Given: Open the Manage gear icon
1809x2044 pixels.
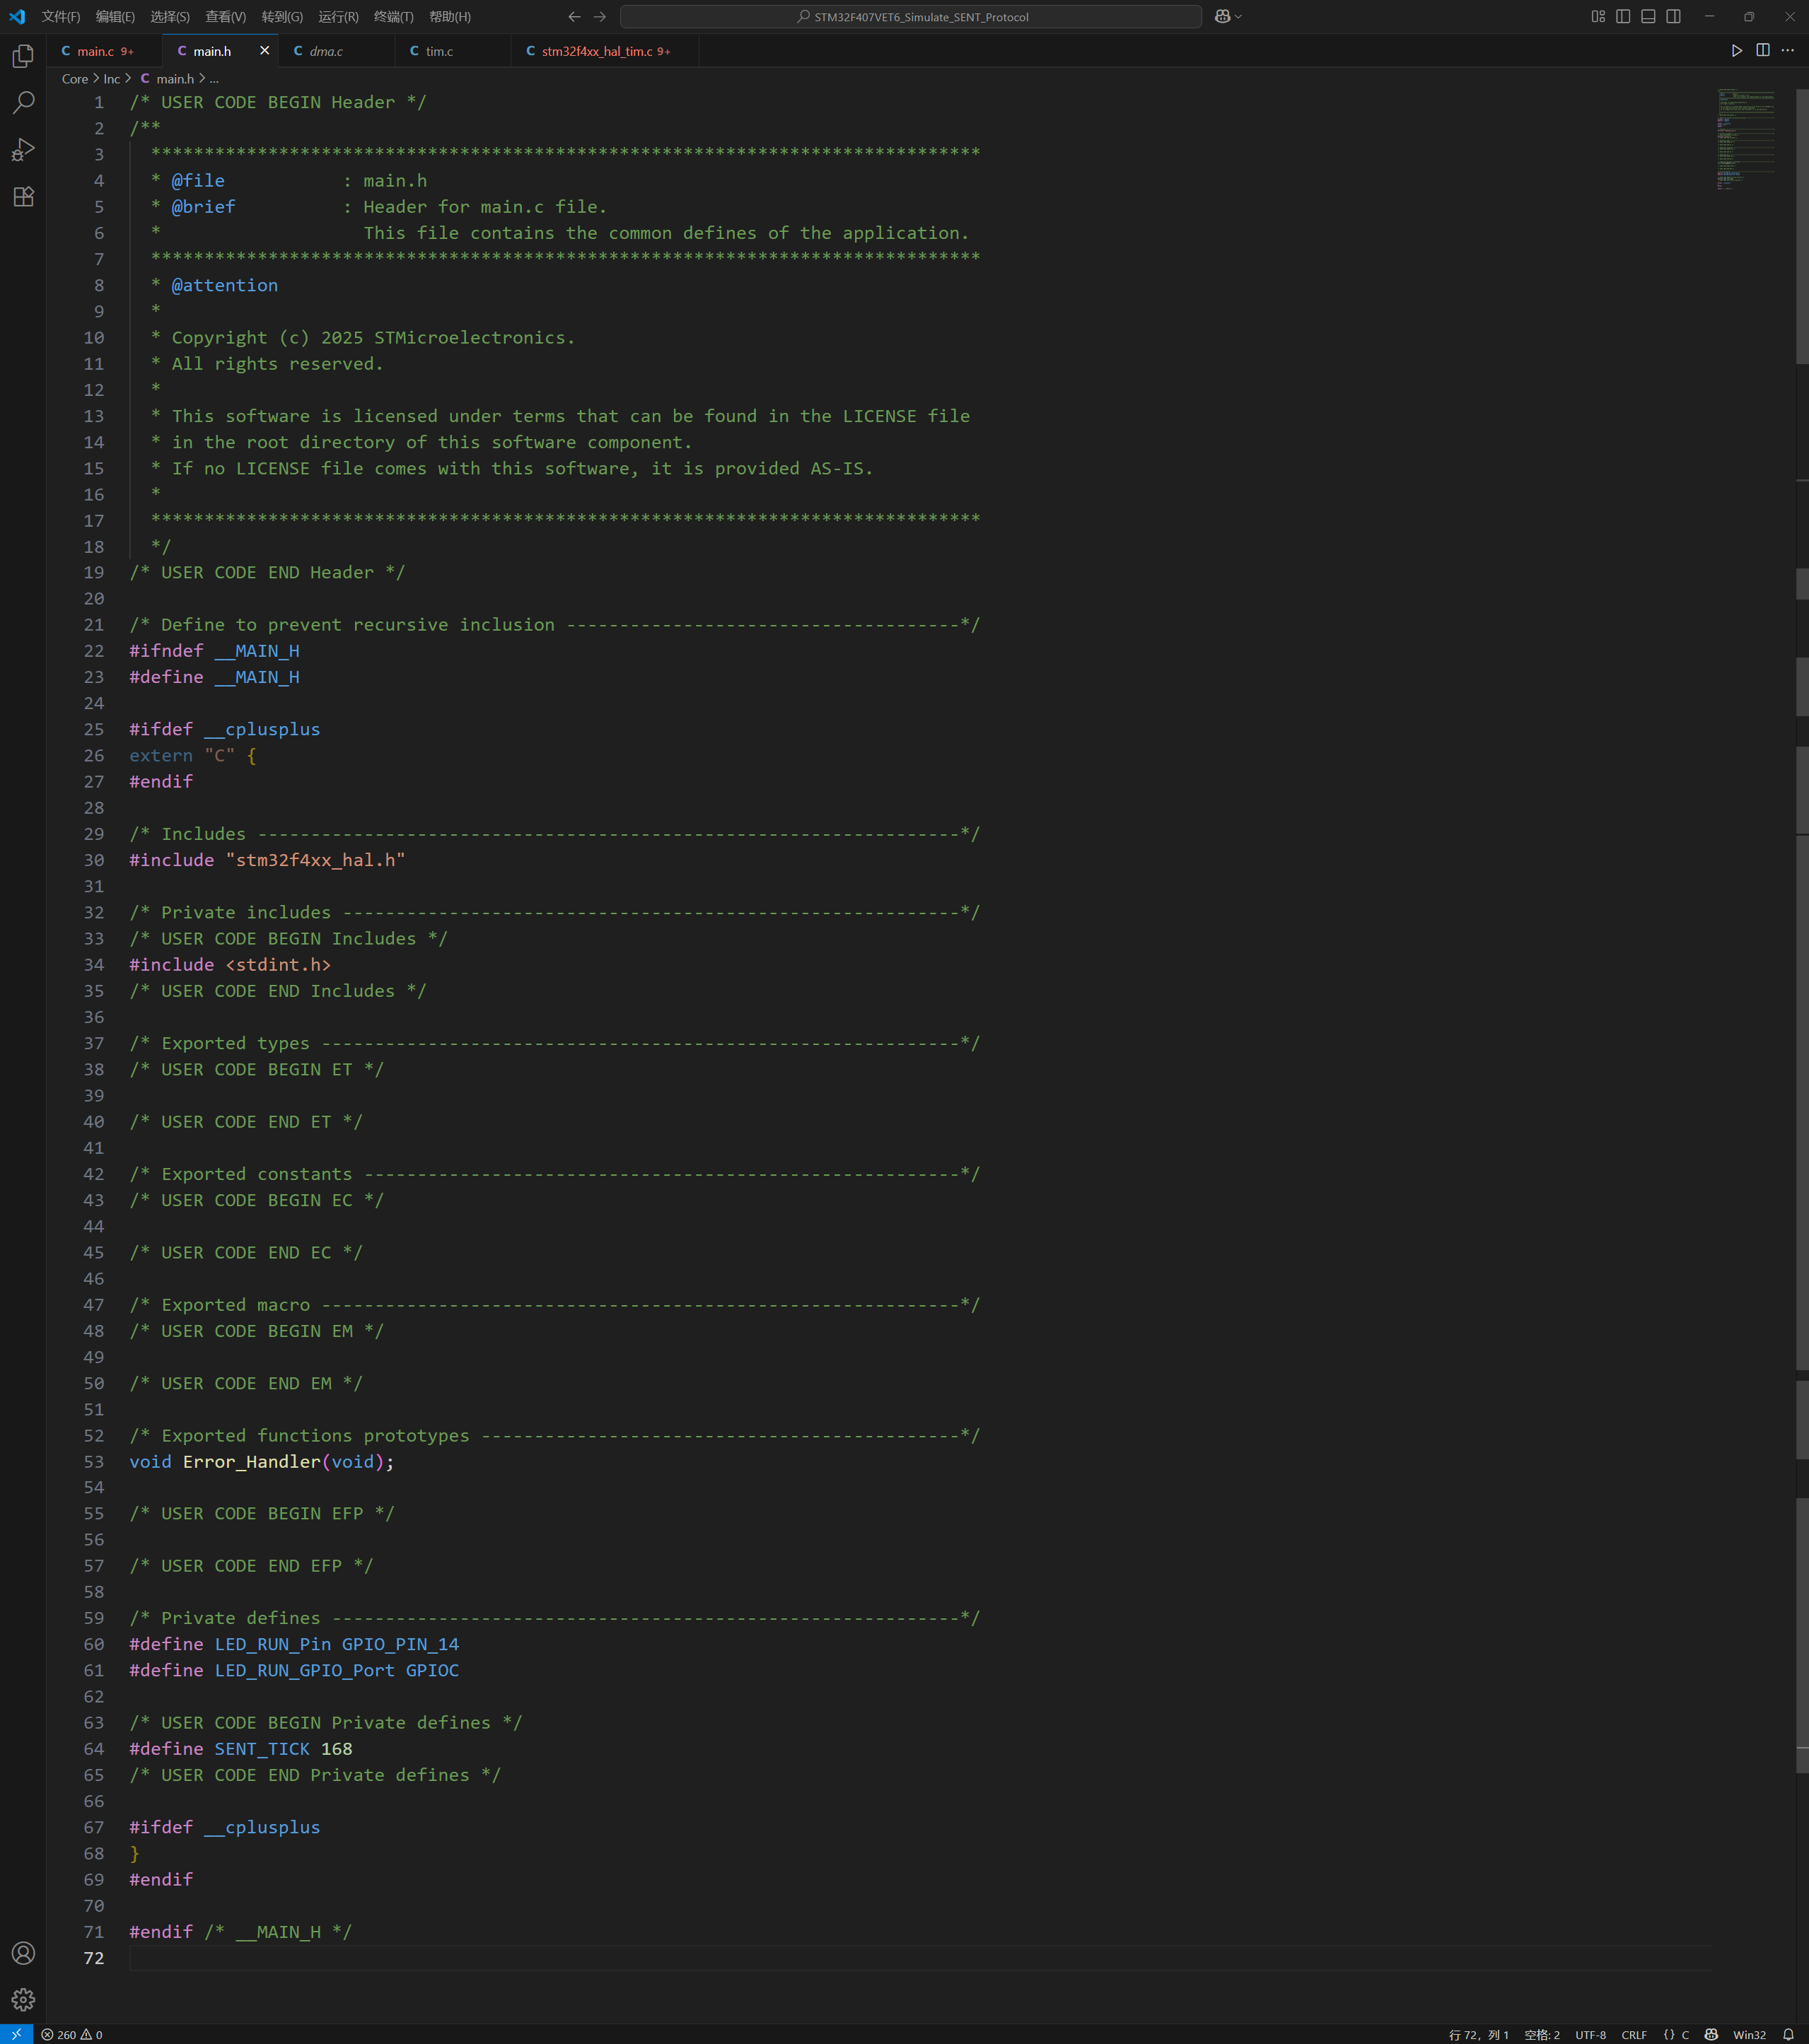Looking at the screenshot, I should (23, 1999).
